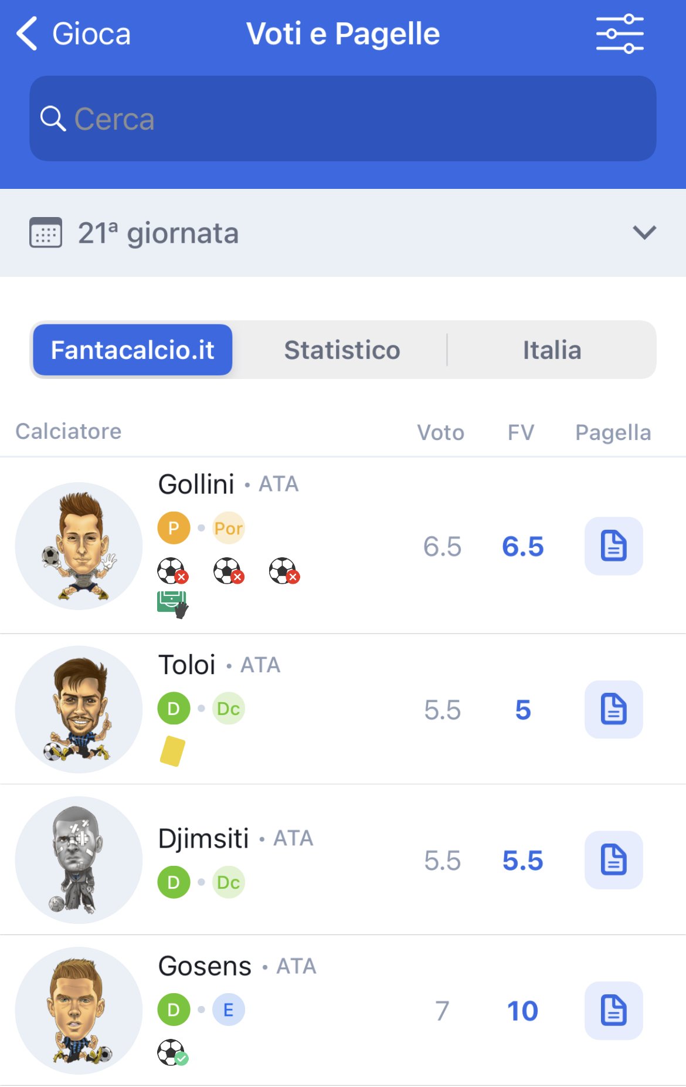Tap the Djimsiti player name

point(203,838)
